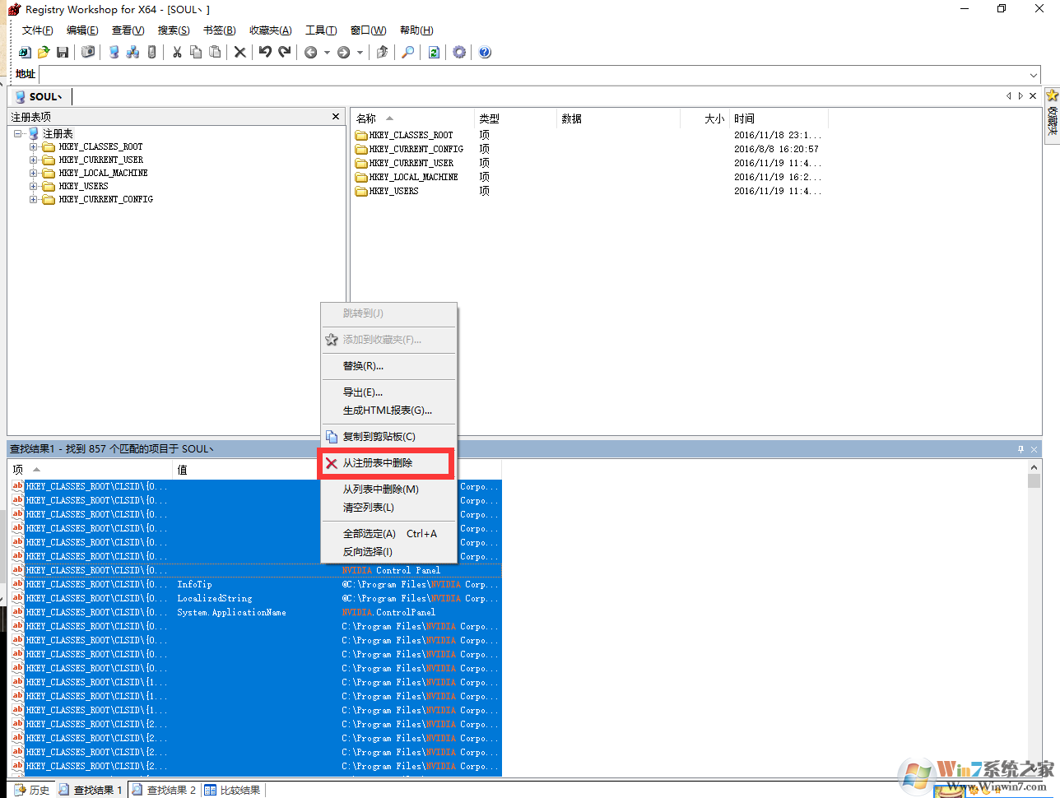Switch to the 查找结果 2 tab

(x=171, y=791)
